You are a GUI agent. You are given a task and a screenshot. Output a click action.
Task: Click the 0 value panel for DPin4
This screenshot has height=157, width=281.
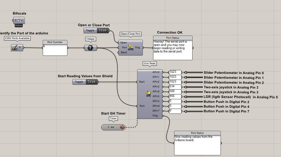[175, 106]
